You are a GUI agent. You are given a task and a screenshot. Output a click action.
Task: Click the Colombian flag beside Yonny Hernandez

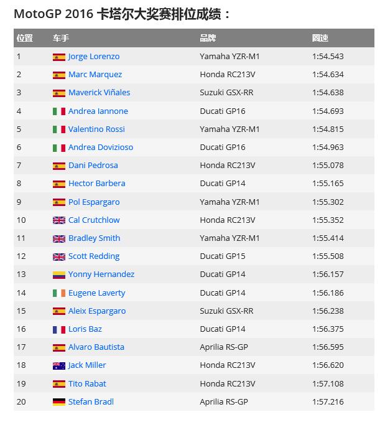click(x=59, y=274)
